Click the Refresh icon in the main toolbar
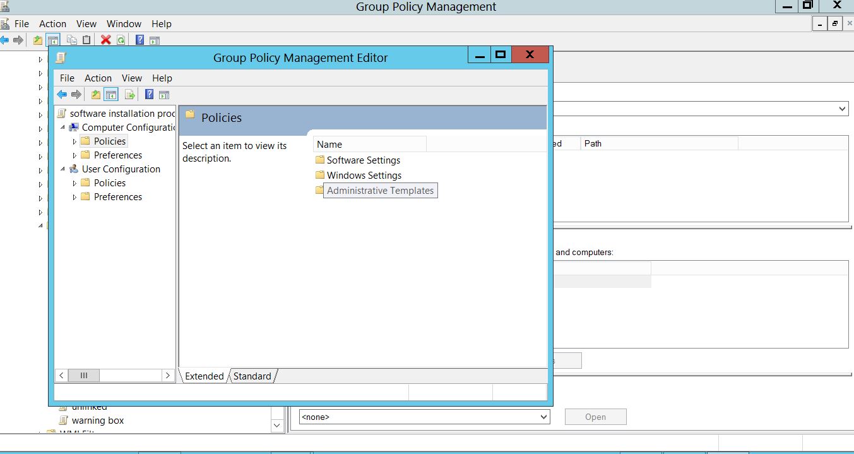 [x=120, y=40]
